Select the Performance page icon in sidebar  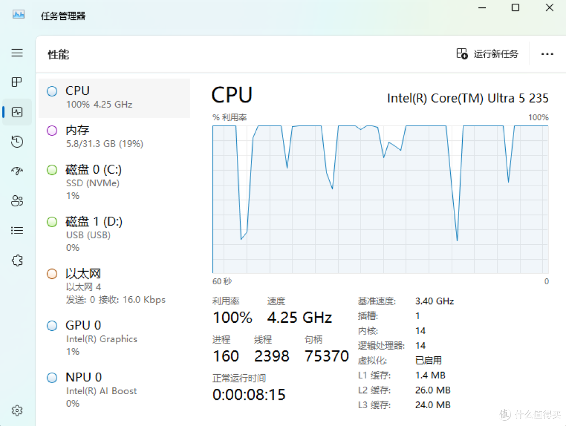pos(17,112)
